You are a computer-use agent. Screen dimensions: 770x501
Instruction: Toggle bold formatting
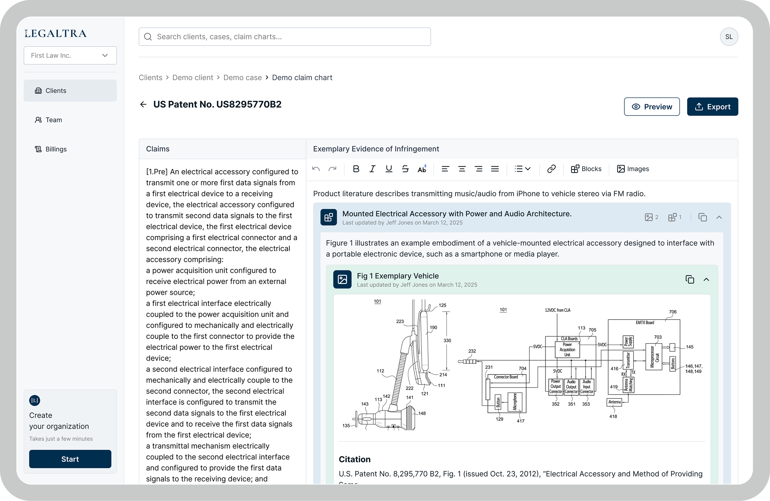[356, 169]
